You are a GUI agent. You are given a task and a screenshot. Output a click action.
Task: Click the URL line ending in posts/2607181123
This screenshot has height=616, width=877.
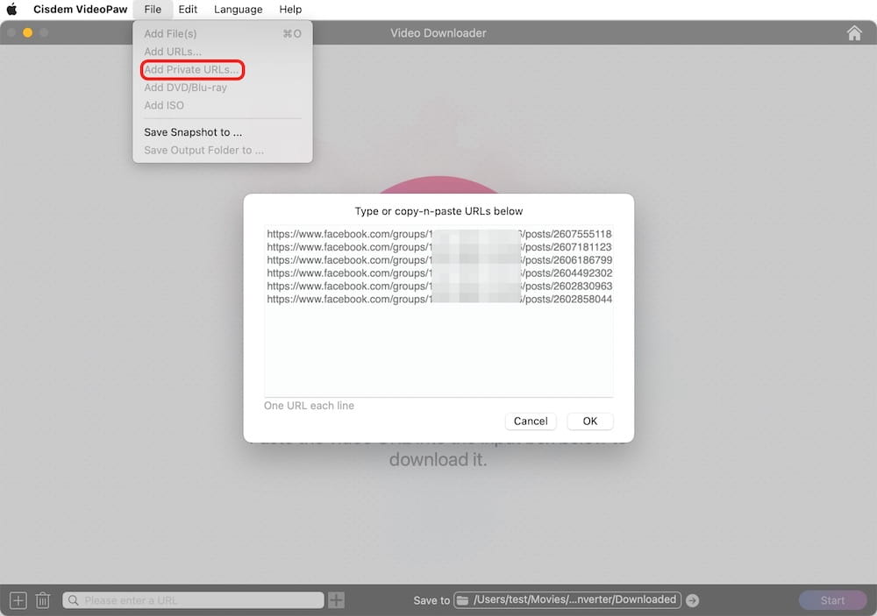439,247
